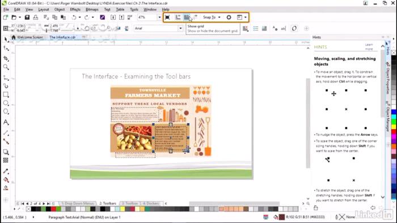Select the Drop Shadow tool
This screenshot has width=397, height=223.
click(x=6, y=152)
